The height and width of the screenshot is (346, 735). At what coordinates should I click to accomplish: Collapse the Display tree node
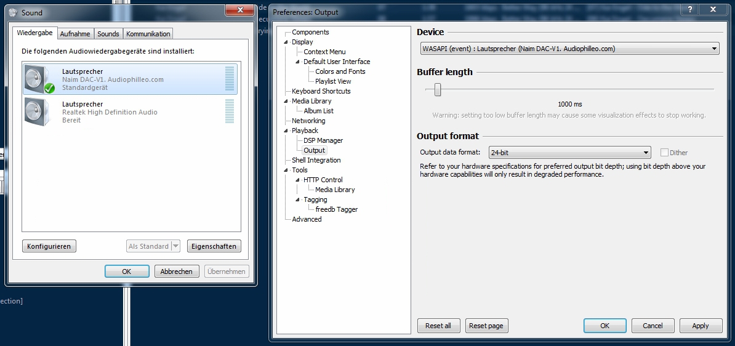point(286,42)
